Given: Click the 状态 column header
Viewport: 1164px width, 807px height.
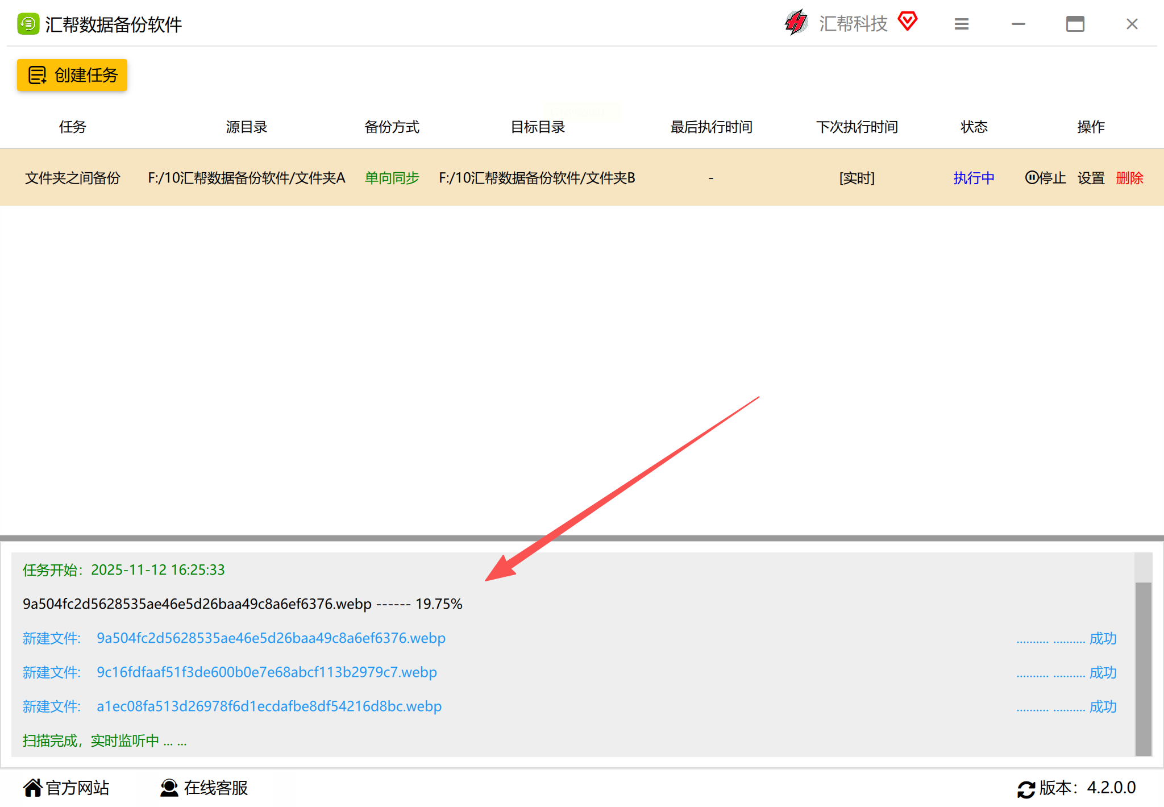Looking at the screenshot, I should [974, 127].
